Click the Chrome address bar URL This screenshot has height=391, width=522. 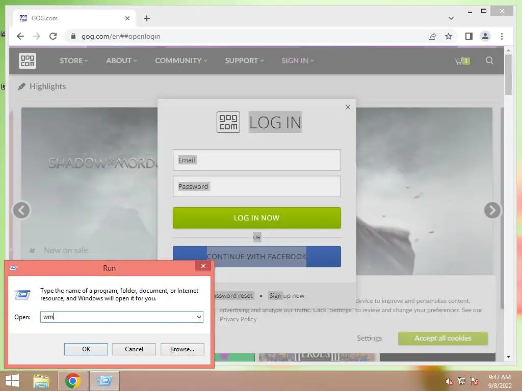pos(121,36)
